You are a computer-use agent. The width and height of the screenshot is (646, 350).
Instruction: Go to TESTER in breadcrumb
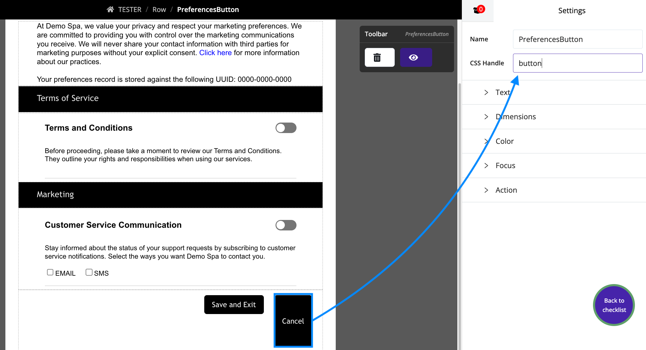pyautogui.click(x=130, y=10)
